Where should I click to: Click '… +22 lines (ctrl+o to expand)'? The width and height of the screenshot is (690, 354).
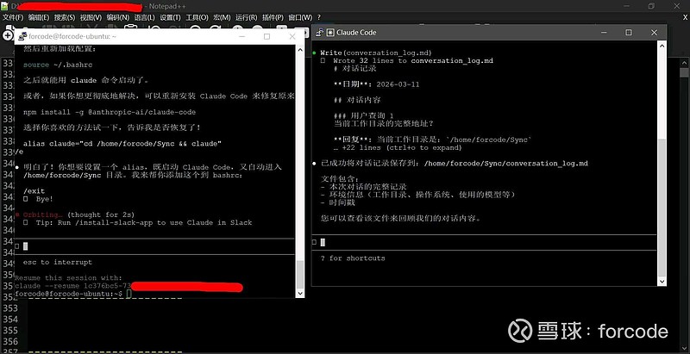pyautogui.click(x=398, y=147)
